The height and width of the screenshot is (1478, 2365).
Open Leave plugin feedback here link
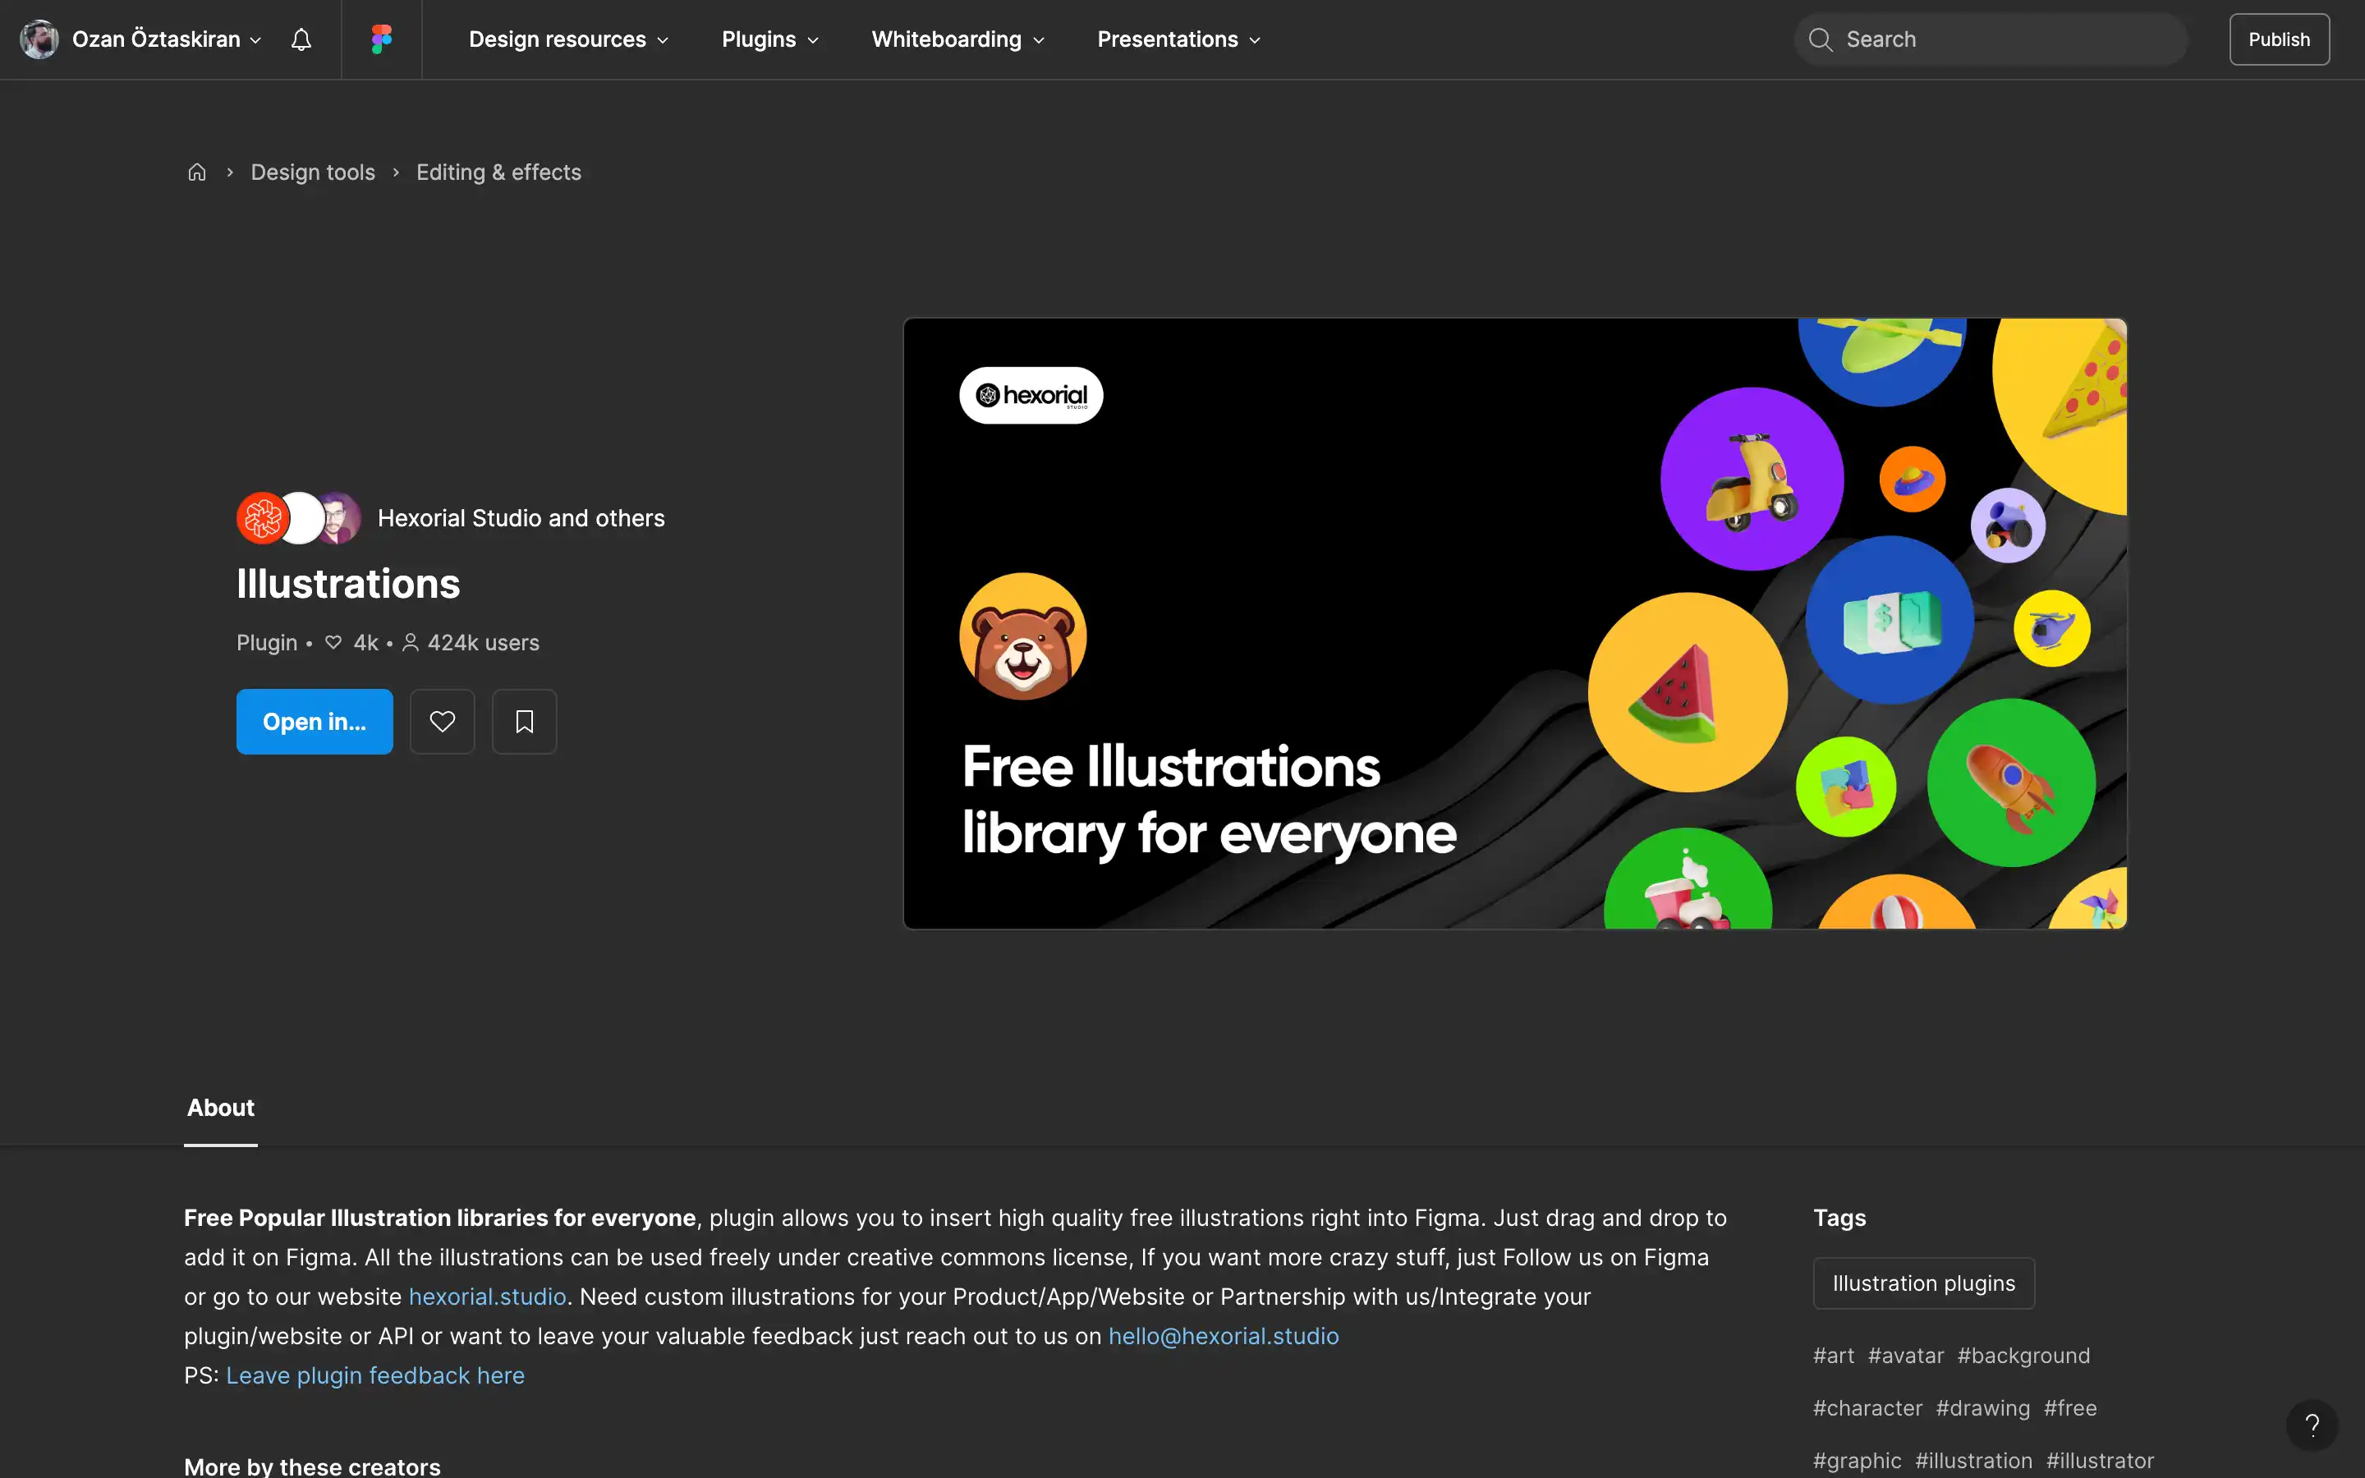[375, 1375]
